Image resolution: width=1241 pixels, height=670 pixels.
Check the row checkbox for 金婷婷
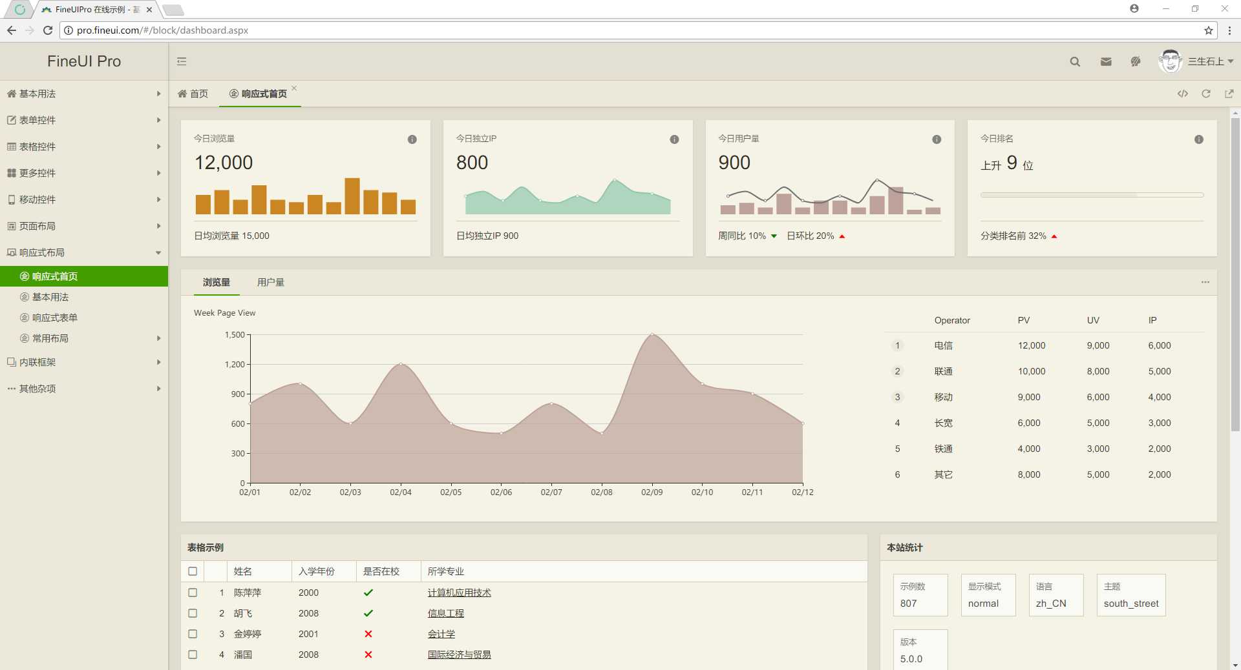pyautogui.click(x=193, y=634)
